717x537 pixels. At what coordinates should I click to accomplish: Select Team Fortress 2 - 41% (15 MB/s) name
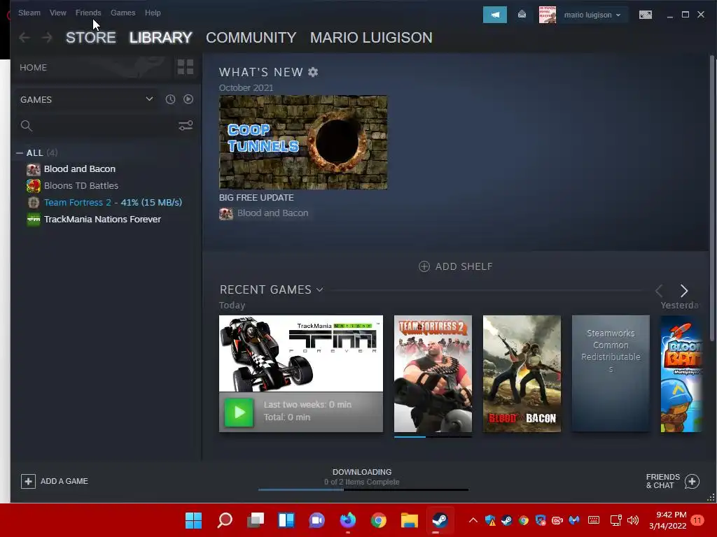click(x=113, y=202)
